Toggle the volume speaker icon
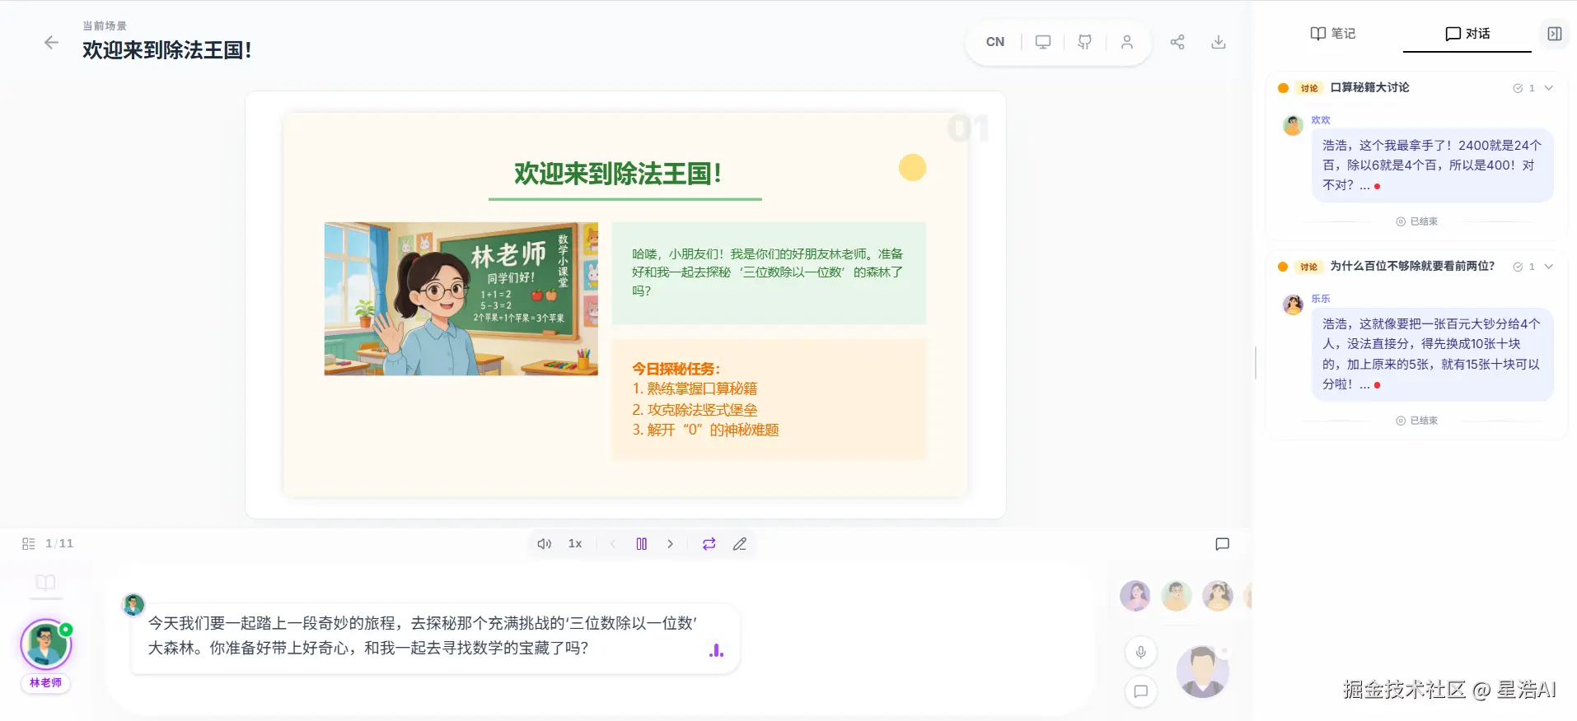Image resolution: width=1577 pixels, height=721 pixels. pos(544,544)
